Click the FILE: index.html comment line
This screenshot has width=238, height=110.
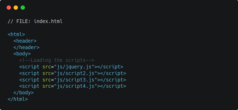(35, 21)
